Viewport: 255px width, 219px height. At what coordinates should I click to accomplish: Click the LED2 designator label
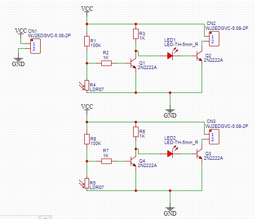[x=170, y=138]
